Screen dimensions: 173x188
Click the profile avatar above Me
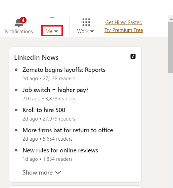click(52, 17)
